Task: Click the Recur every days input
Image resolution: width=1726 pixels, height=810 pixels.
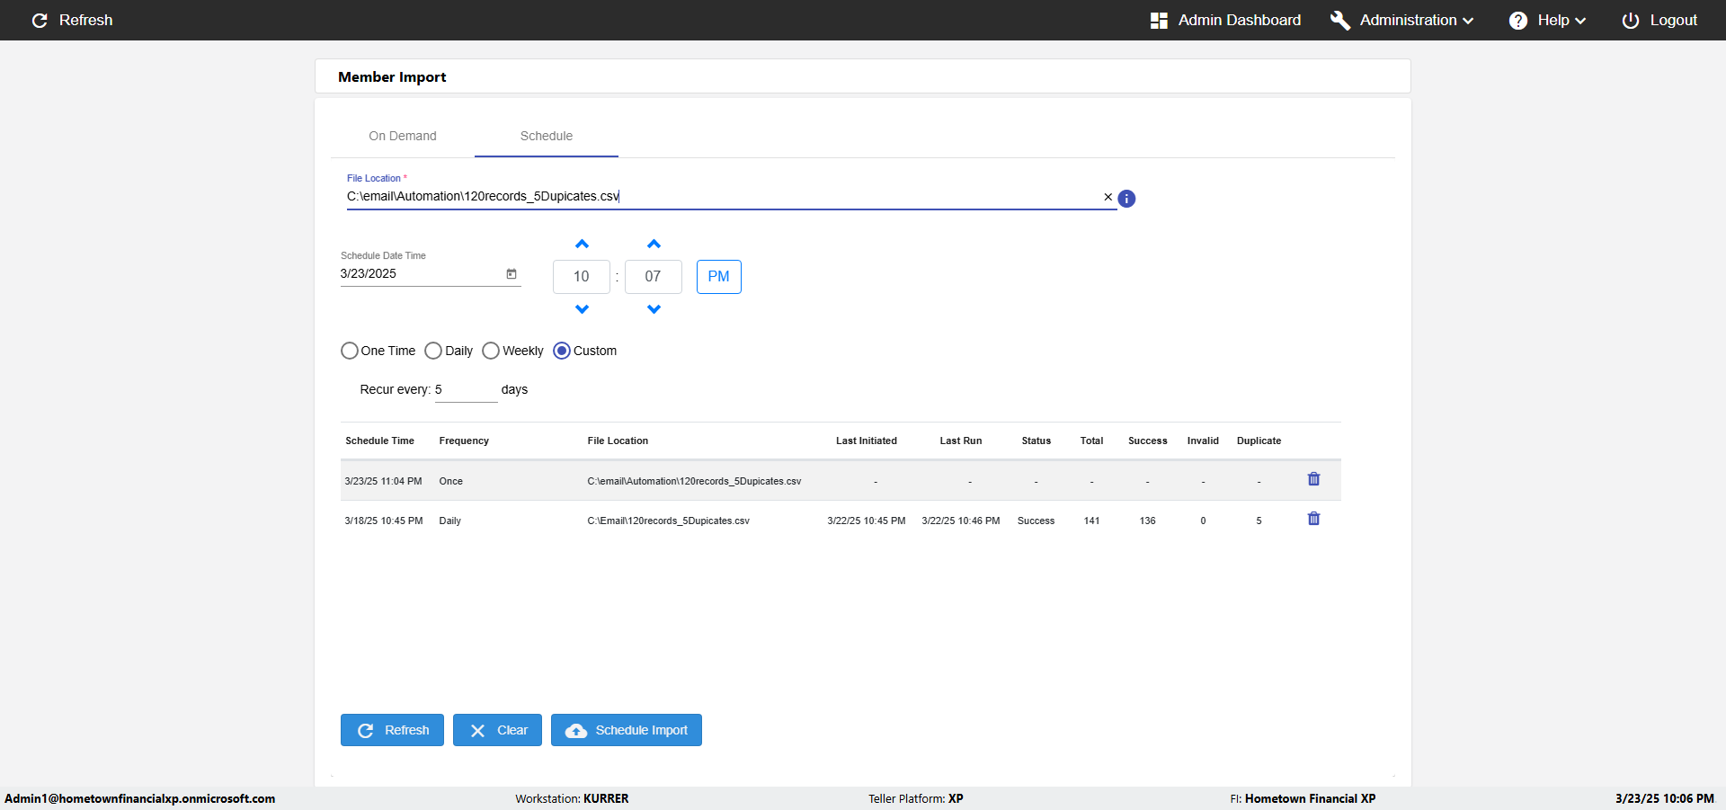Action: pyautogui.click(x=466, y=390)
